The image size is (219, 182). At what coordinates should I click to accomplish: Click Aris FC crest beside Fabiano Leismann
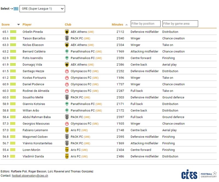tap(67, 130)
